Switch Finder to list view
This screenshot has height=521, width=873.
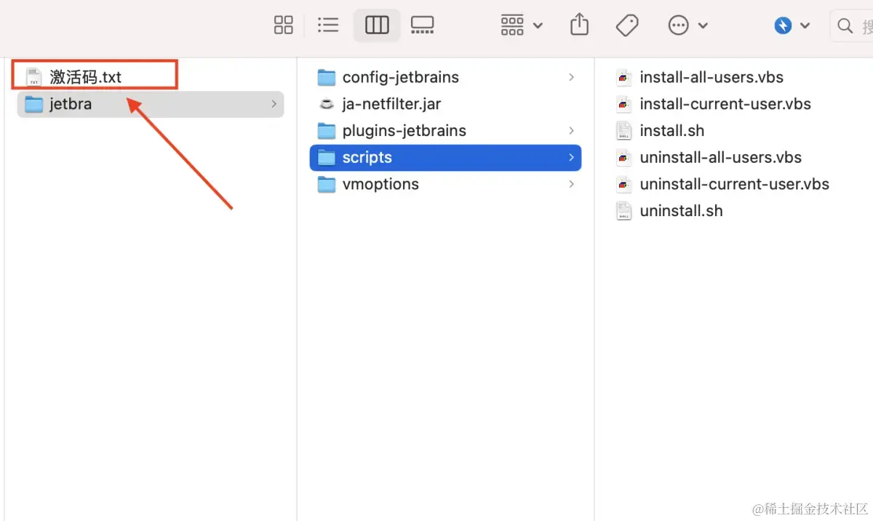pos(329,25)
